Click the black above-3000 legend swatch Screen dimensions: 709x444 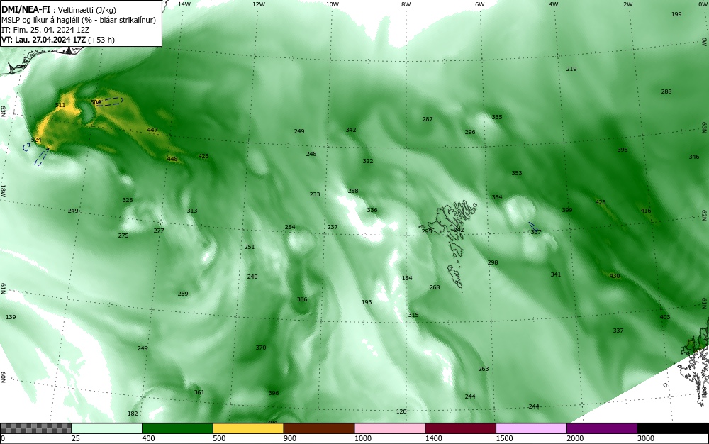point(673,428)
